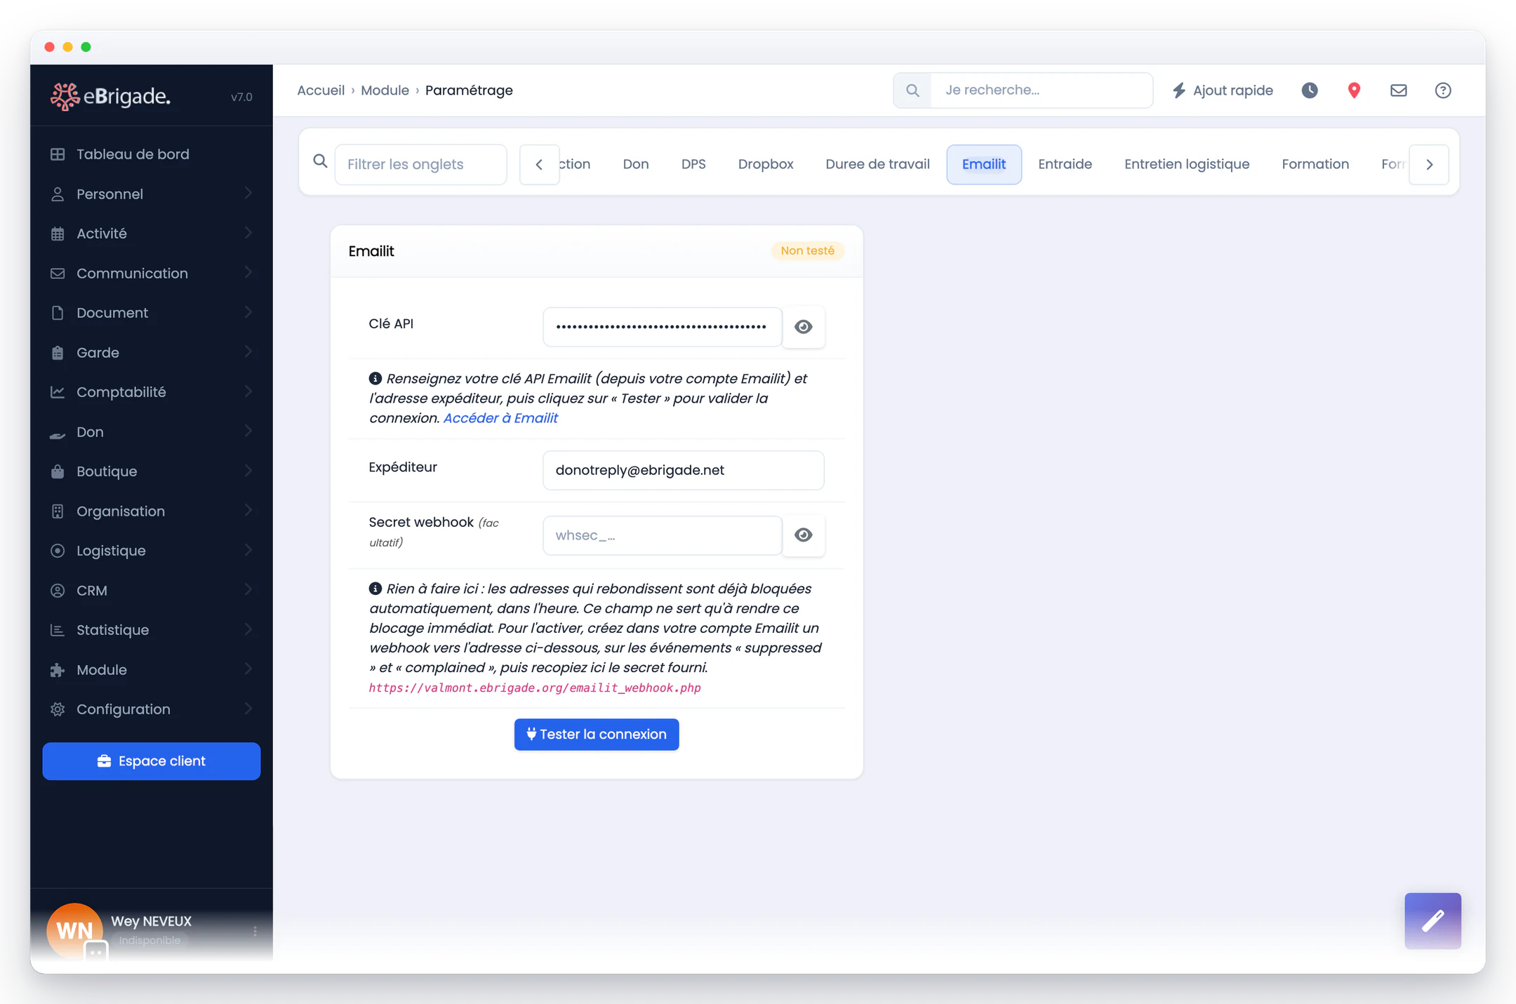Switch to the Formation tab
Image resolution: width=1516 pixels, height=1004 pixels.
point(1315,164)
